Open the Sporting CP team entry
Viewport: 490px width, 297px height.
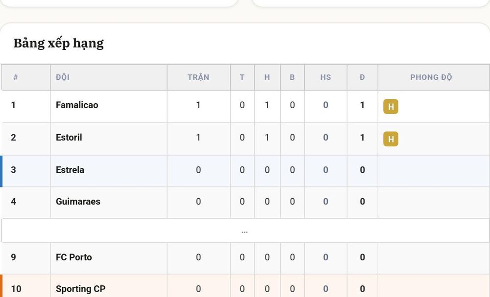pos(81,289)
